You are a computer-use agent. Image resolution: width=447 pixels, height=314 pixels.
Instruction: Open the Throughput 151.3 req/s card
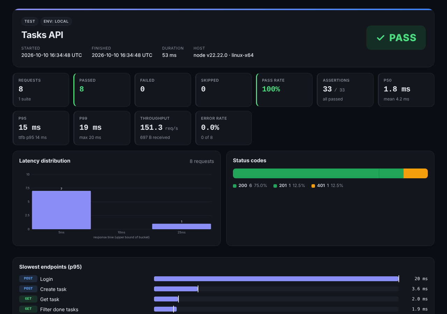click(163, 128)
